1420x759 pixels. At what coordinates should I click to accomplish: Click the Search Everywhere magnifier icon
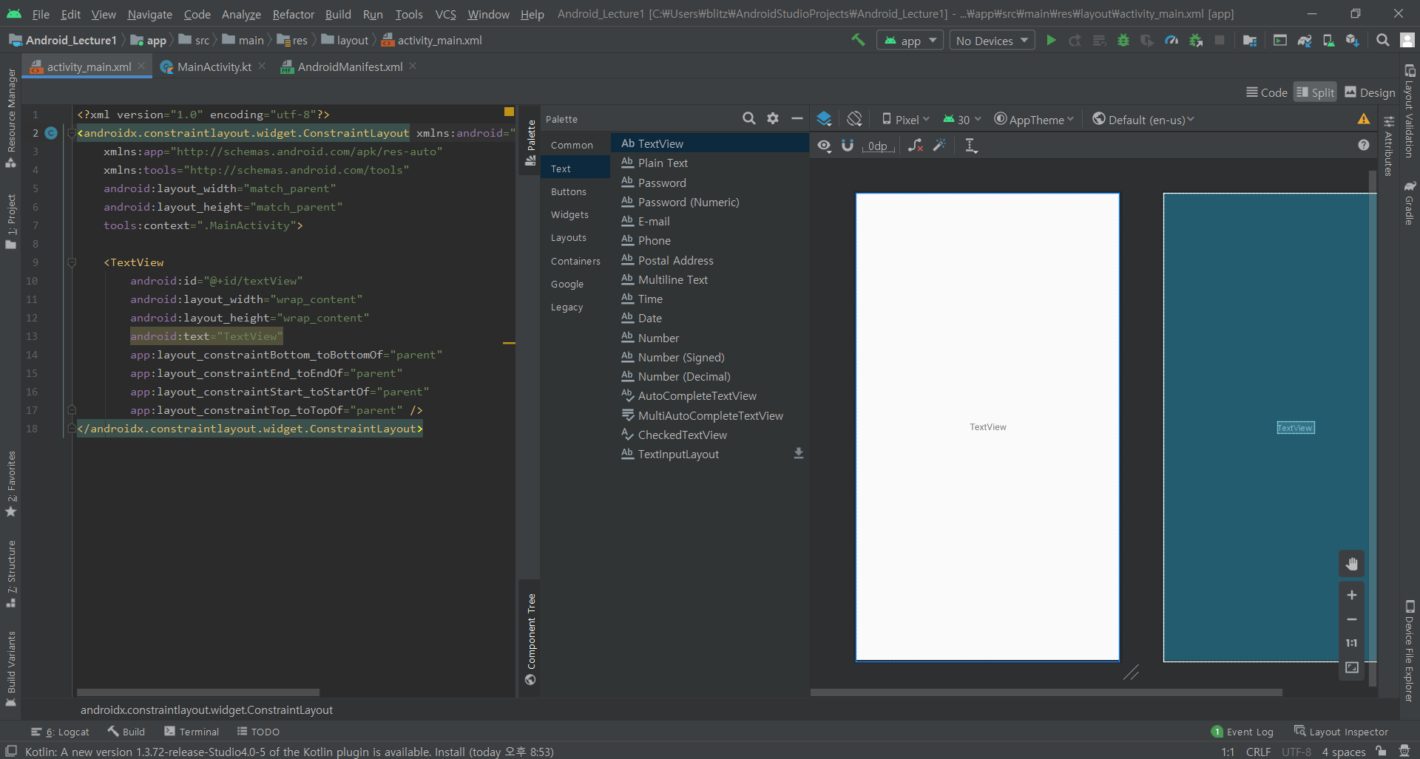tap(1382, 41)
